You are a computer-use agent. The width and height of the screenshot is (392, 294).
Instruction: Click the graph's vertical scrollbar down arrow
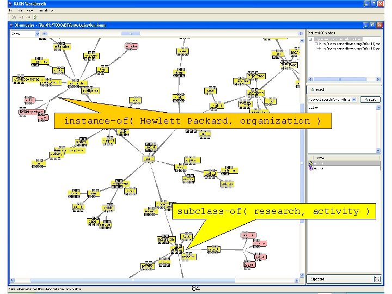coord(302,275)
